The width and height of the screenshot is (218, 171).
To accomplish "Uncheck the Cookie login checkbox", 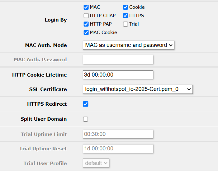I will 126,7.
